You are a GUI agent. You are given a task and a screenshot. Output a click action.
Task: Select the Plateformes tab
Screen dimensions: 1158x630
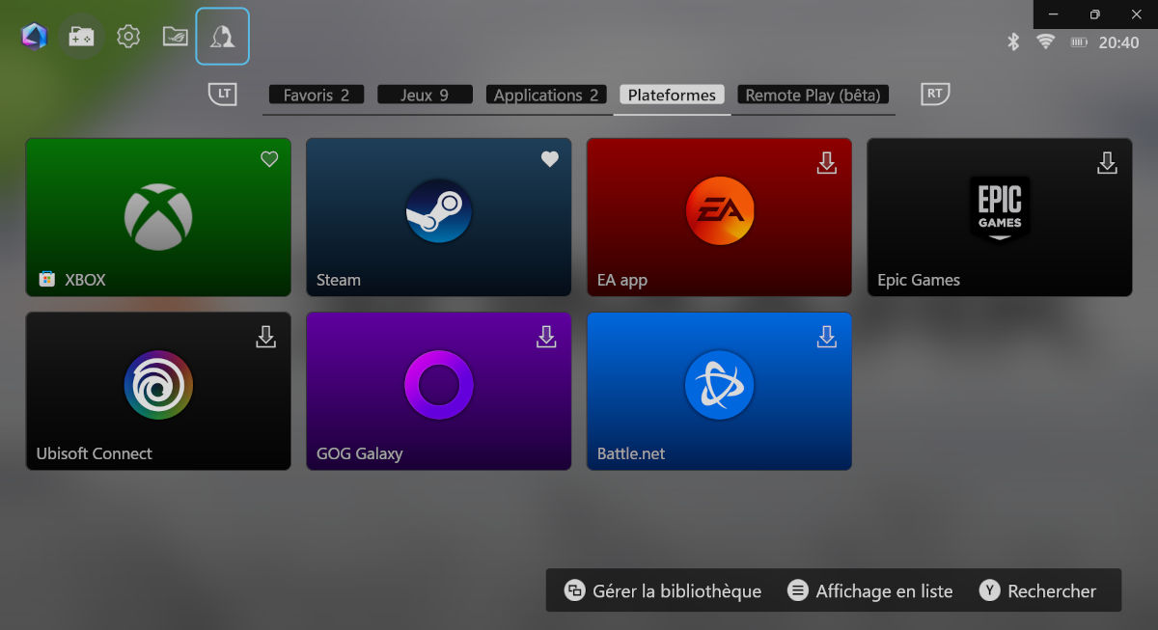pyautogui.click(x=672, y=95)
